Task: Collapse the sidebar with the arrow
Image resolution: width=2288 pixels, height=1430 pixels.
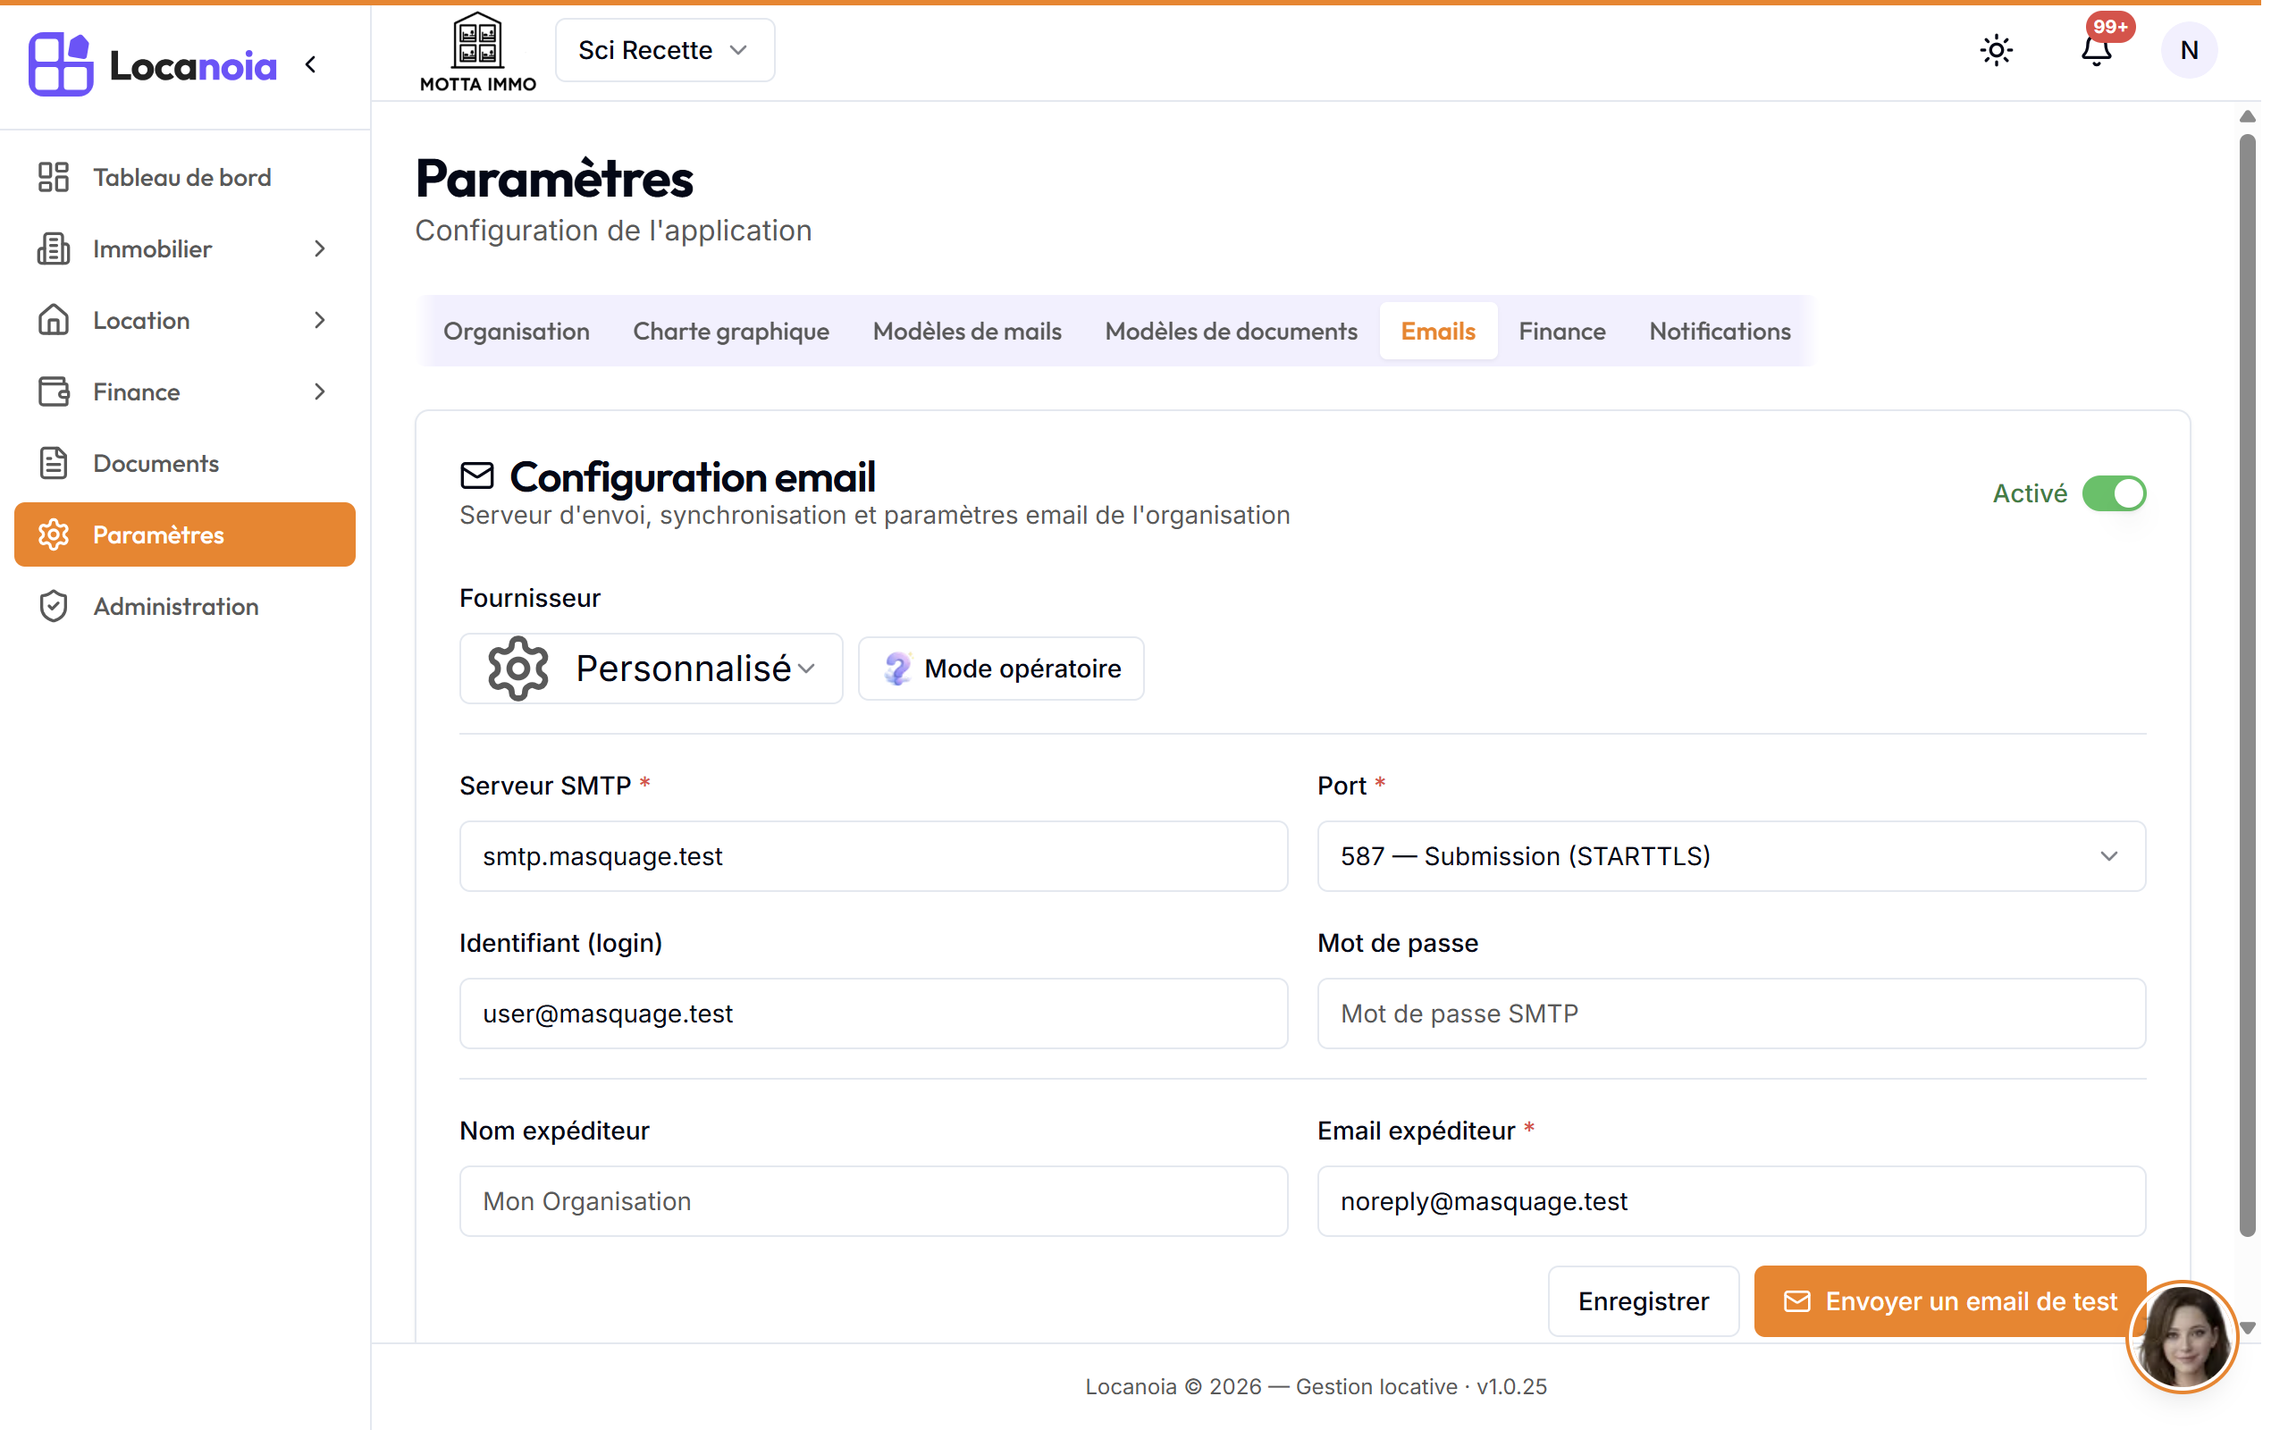Action: coord(311,64)
